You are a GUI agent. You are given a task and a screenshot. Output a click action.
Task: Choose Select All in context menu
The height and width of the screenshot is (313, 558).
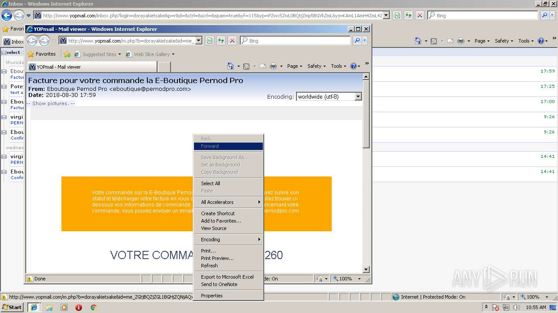coord(228,183)
